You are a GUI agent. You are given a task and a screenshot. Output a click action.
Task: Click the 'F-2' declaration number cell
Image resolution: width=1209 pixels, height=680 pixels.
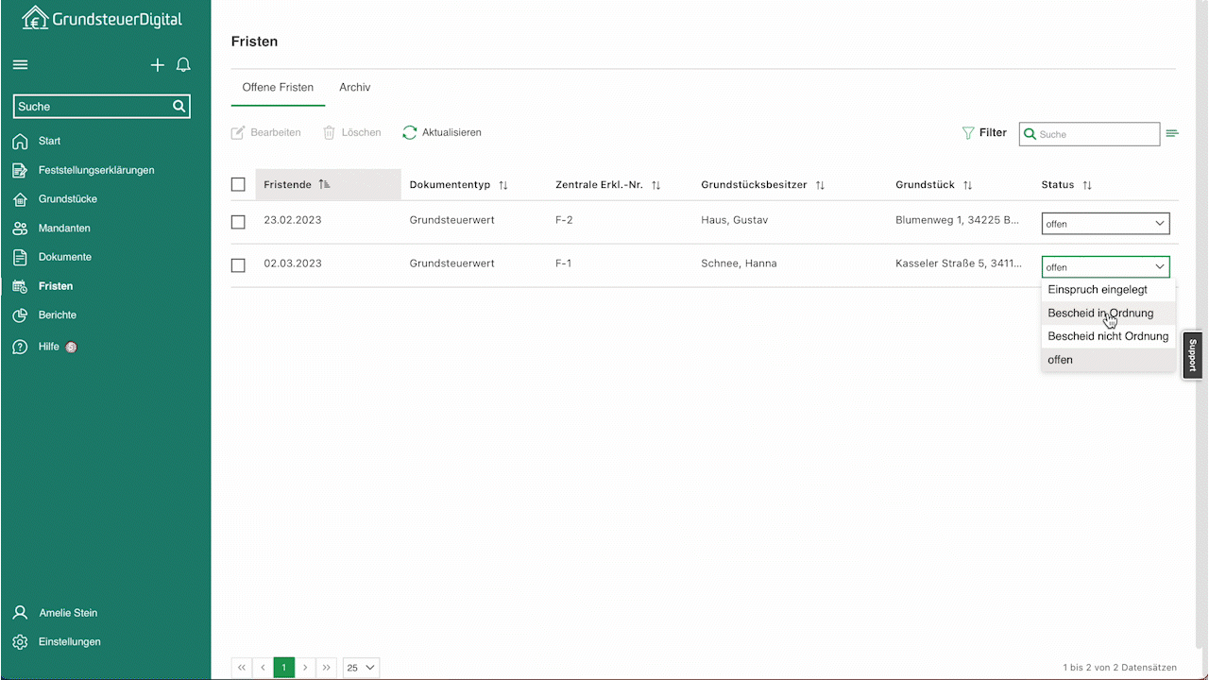pos(564,220)
